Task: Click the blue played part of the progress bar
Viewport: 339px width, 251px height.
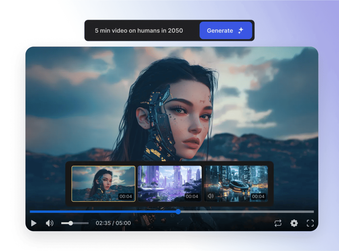Action: point(104,212)
